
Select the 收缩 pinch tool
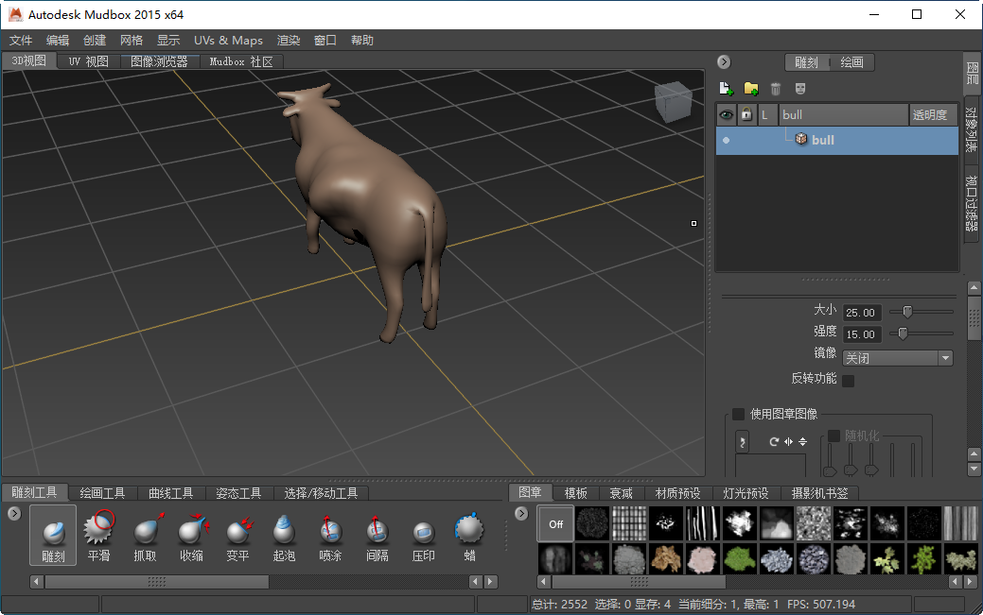192,535
